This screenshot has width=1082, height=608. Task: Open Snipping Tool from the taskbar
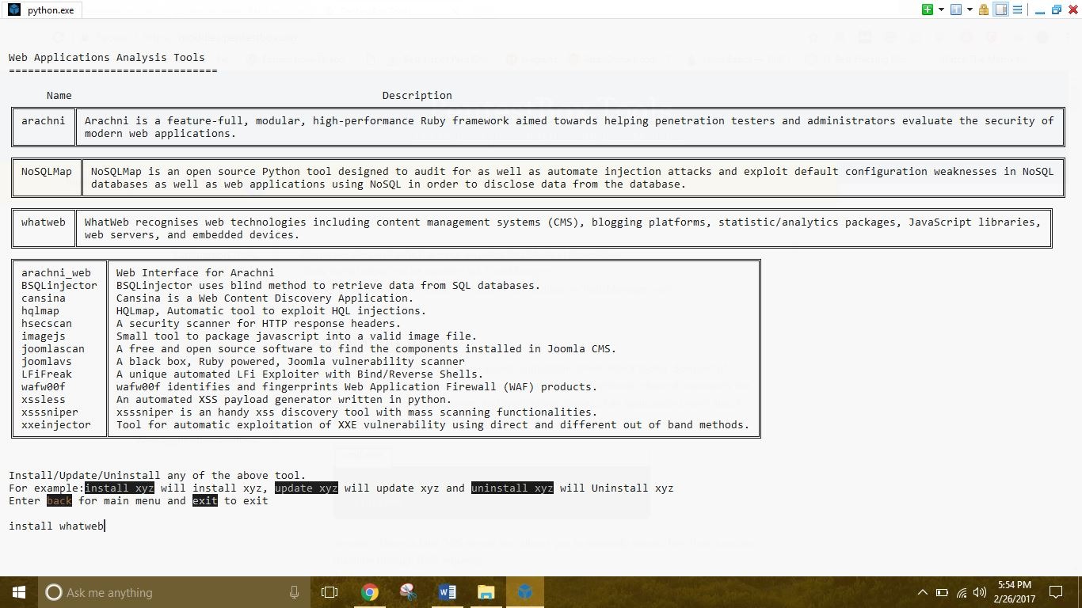coord(408,592)
